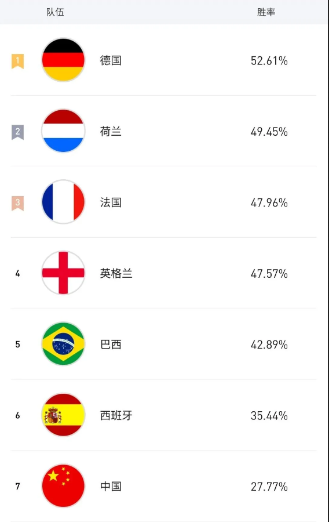Sort by the 胜率 column header
329x522 pixels.
[266, 12]
